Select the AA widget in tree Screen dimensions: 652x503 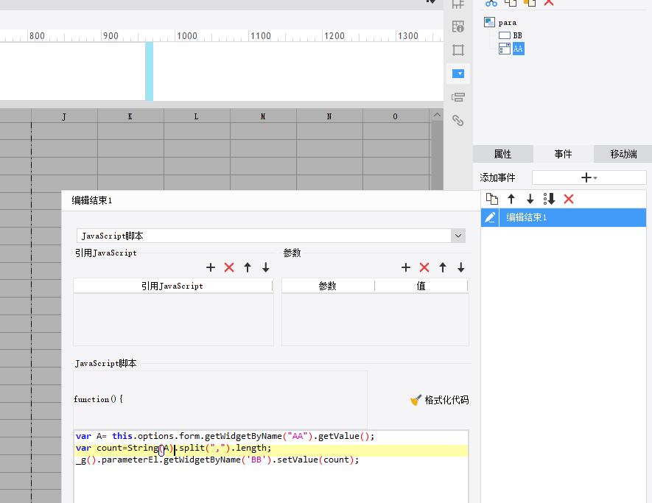tap(518, 49)
